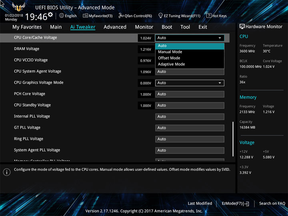This screenshot has height=216, width=288.
Task: Click the 0.000V graphics voltage readout
Action: pos(146,83)
